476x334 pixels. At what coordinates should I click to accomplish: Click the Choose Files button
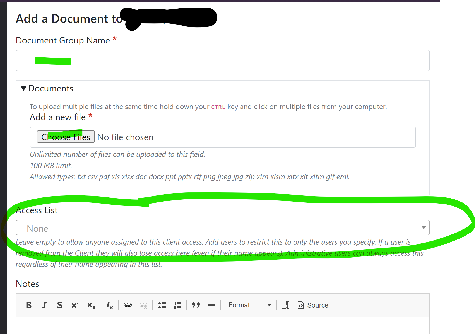(66, 137)
